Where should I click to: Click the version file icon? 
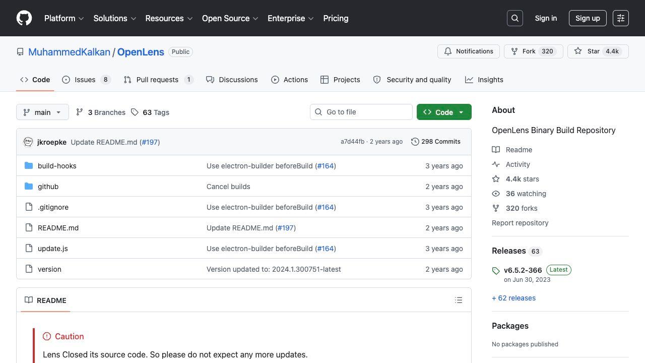[29, 269]
